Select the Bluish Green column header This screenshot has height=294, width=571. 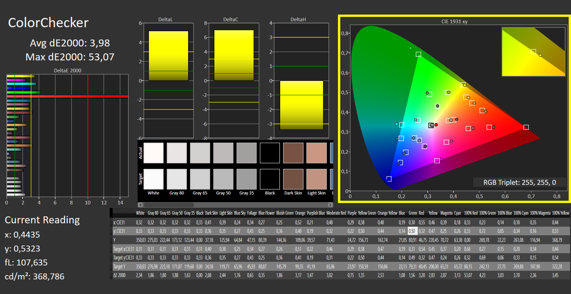pos(285,213)
